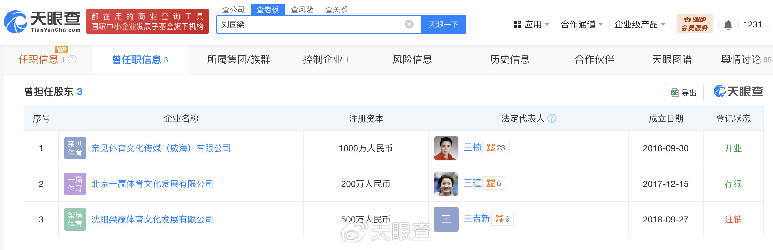Open 应用 grid icon

[x=517, y=24]
